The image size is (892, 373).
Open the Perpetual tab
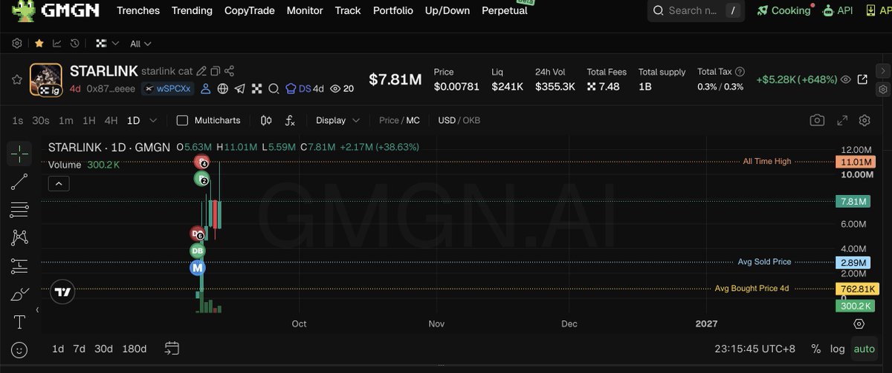coord(505,10)
